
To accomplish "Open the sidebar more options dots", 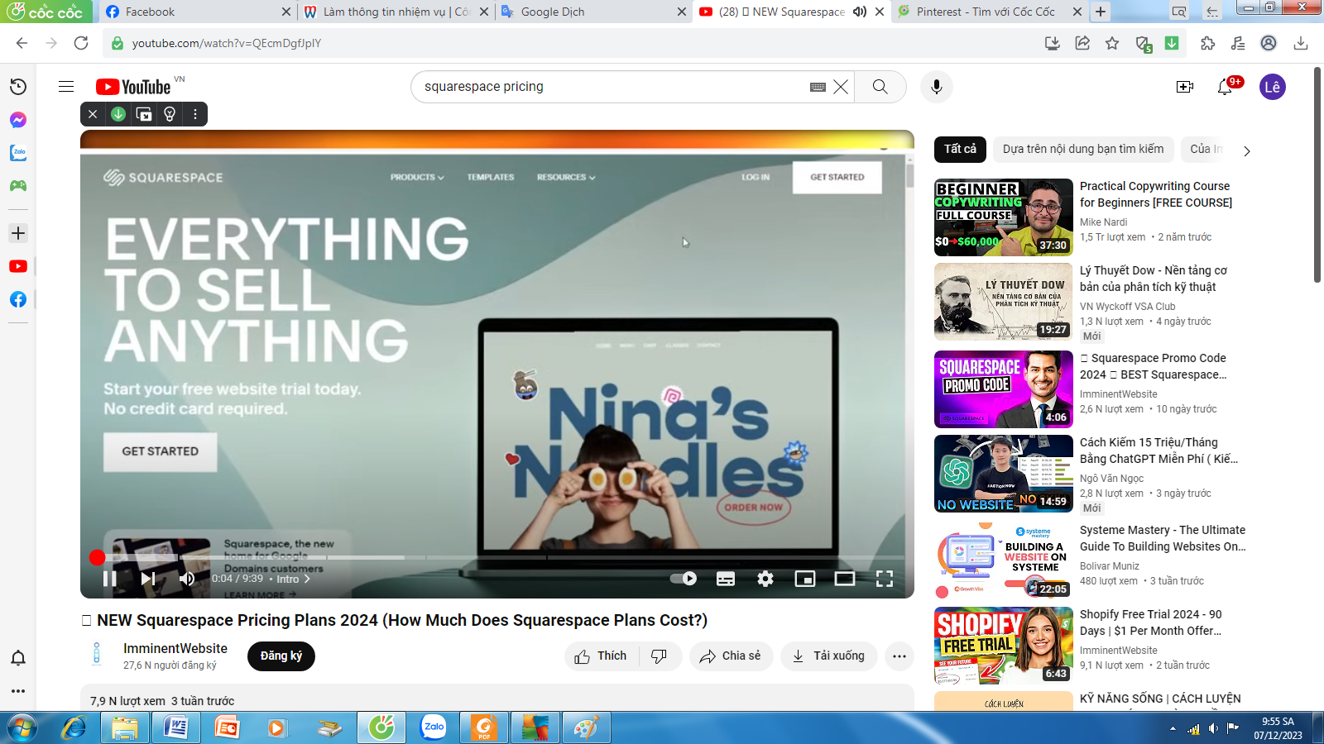I will pyautogui.click(x=18, y=690).
